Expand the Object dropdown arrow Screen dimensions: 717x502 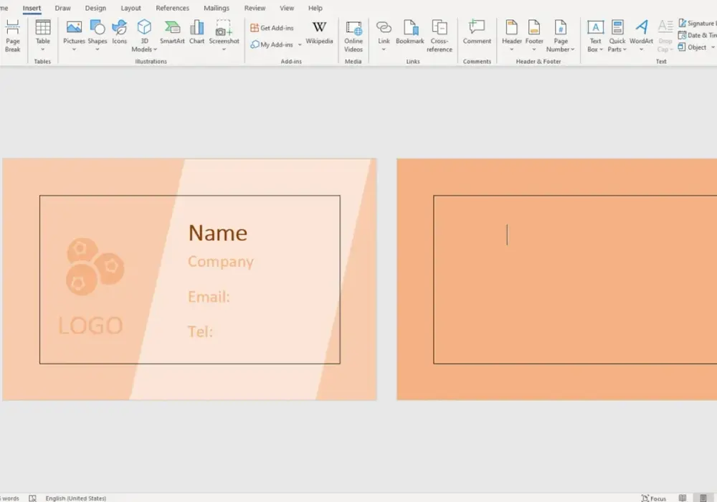pos(713,47)
